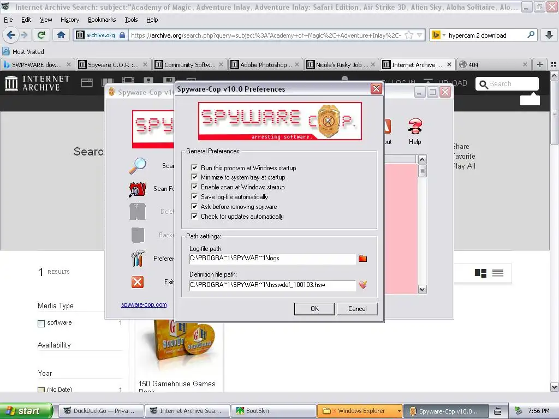Toggle Minimize to system tray at startup
The width and height of the screenshot is (559, 419).
[x=194, y=177]
